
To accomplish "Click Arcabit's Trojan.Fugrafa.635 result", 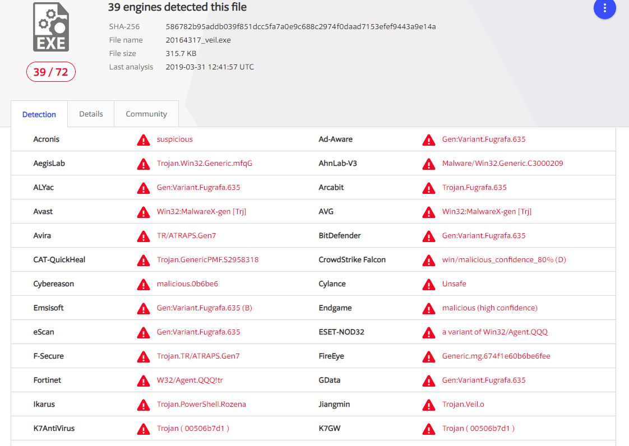I will click(x=474, y=187).
